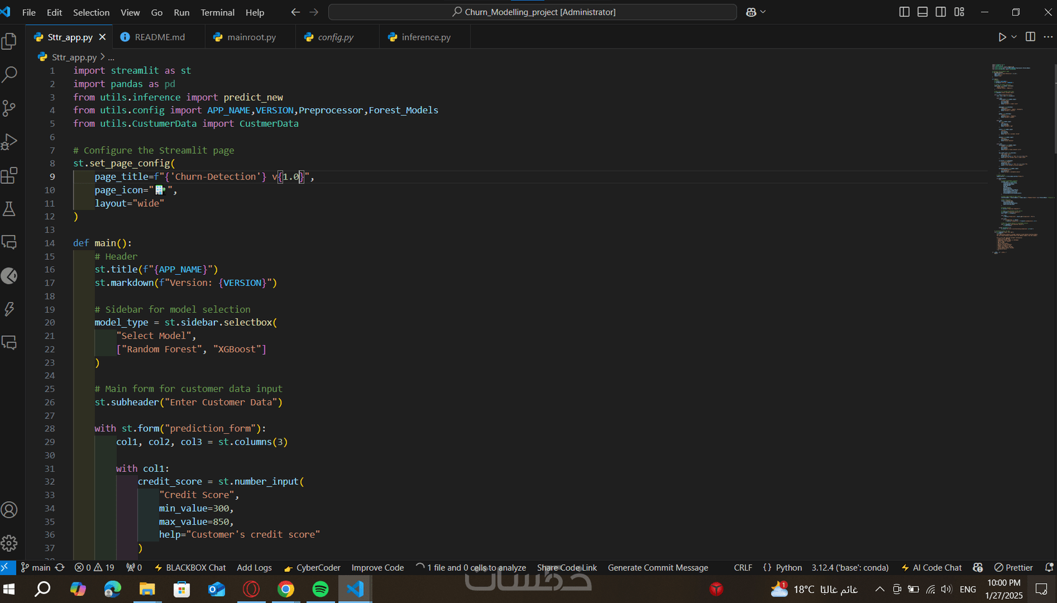Switch to inference.py tab

click(426, 37)
